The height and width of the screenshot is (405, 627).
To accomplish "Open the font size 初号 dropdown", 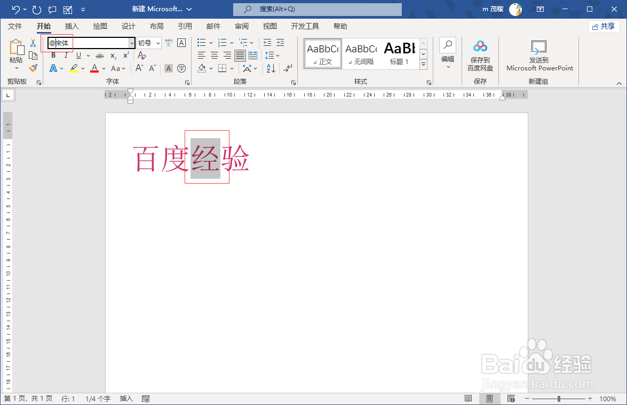I will [158, 43].
